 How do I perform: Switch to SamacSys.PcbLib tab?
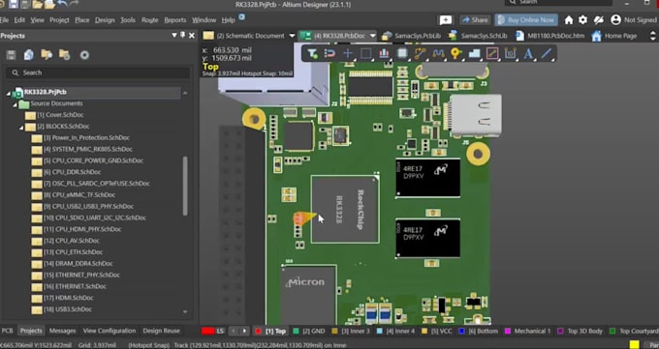411,36
